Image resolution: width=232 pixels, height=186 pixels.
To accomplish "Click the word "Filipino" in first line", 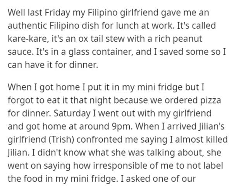I will pos(103,12).
